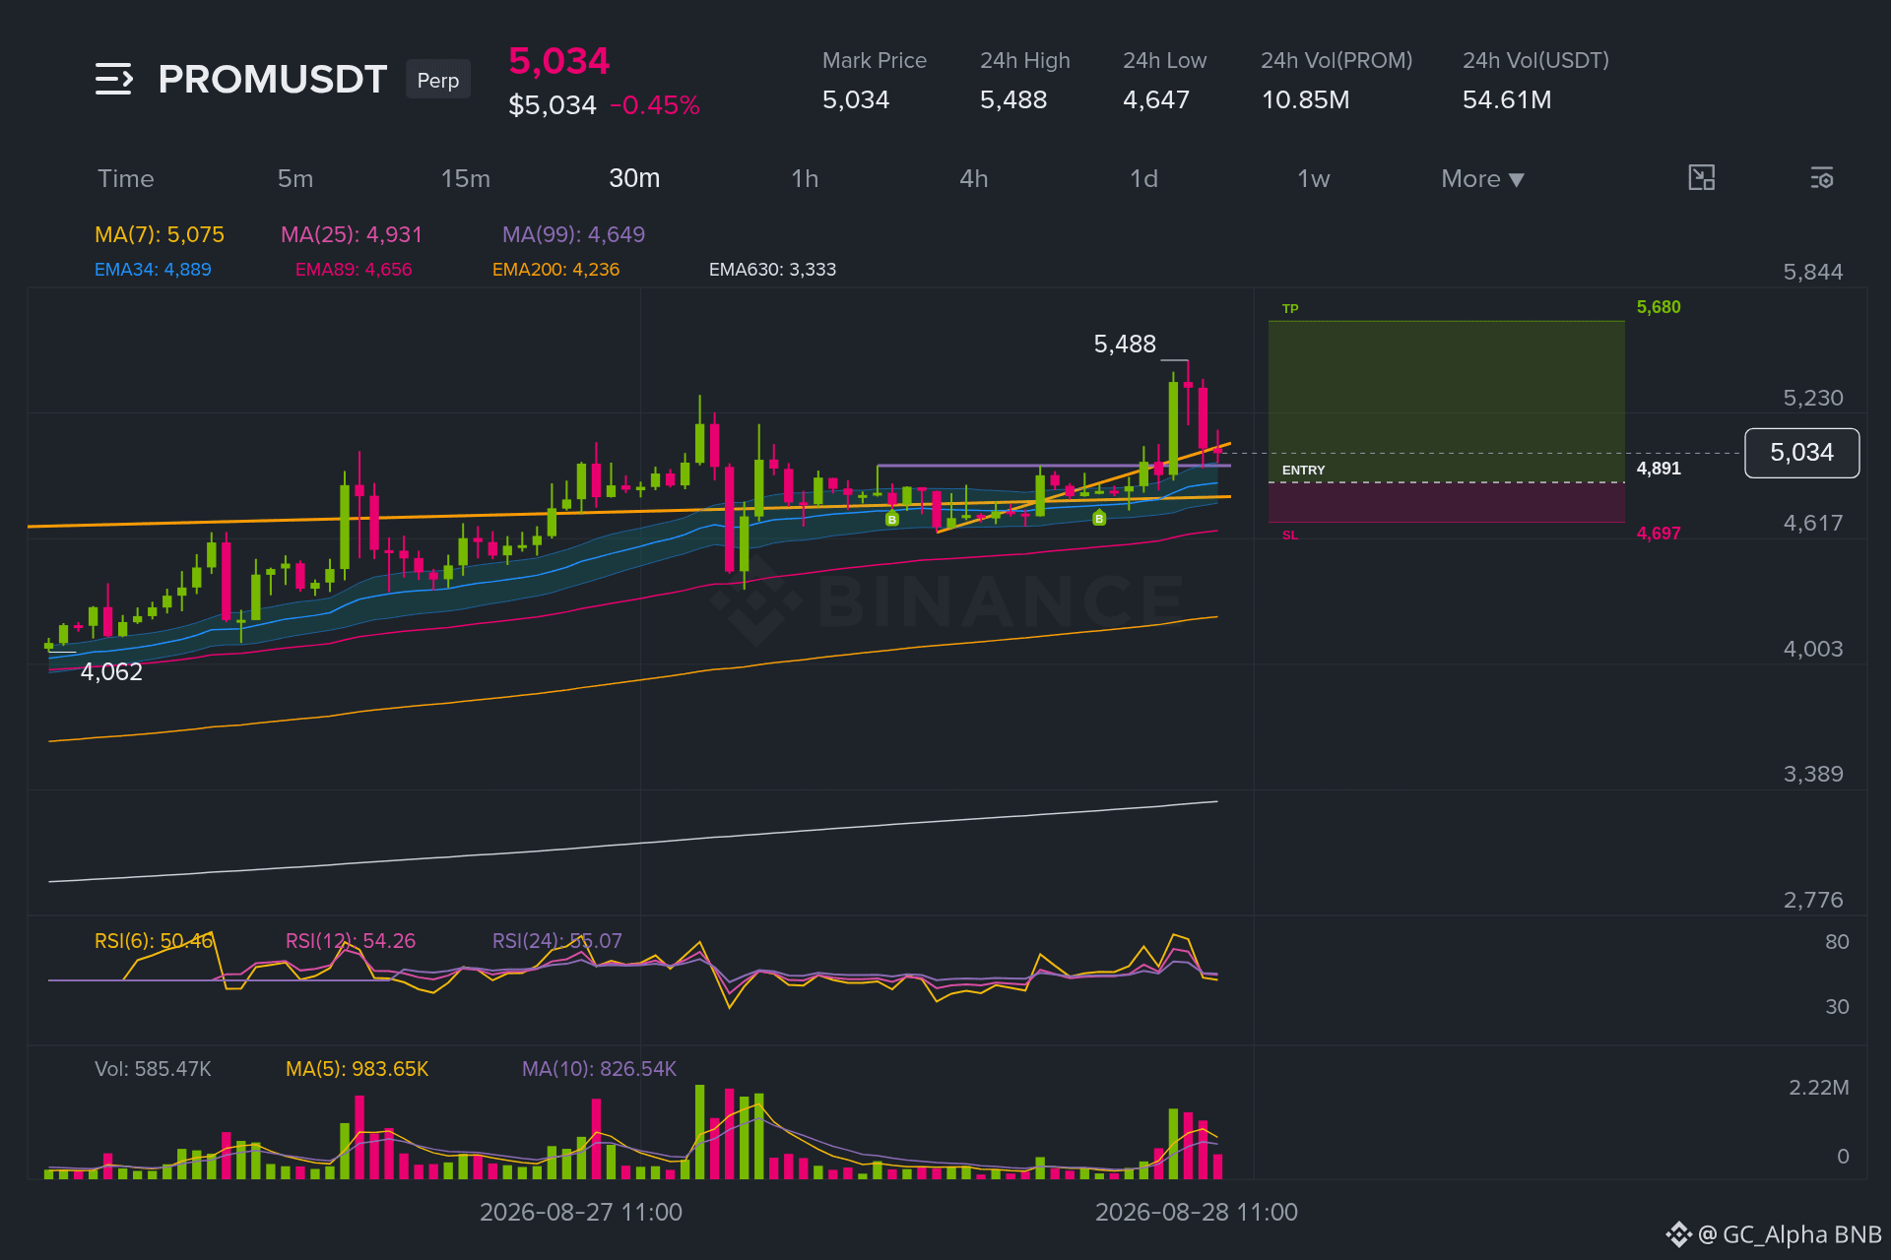The width and height of the screenshot is (1891, 1260).
Task: Click the 4,062 low price marker
Action: point(111,672)
